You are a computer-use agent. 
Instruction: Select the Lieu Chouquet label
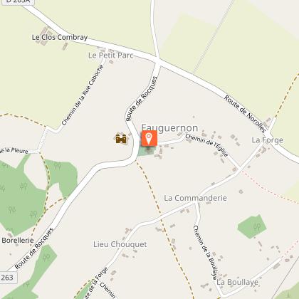click(120, 244)
